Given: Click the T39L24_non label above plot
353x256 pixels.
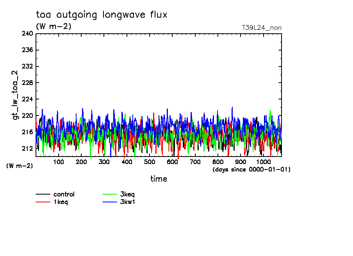Looking at the screenshot, I should tap(262, 27).
